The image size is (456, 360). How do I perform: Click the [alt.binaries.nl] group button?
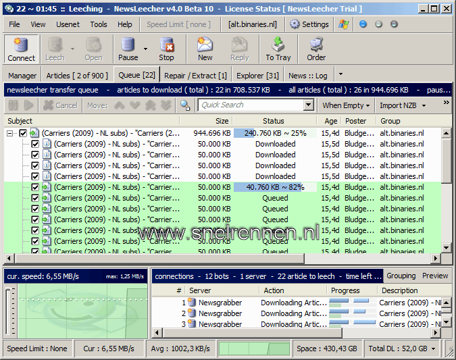[x=253, y=24]
